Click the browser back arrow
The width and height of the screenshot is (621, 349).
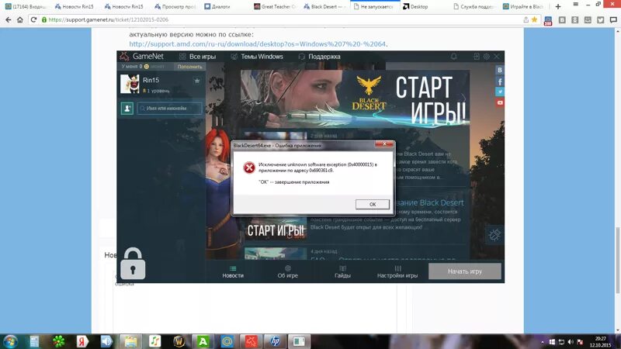tap(9, 19)
